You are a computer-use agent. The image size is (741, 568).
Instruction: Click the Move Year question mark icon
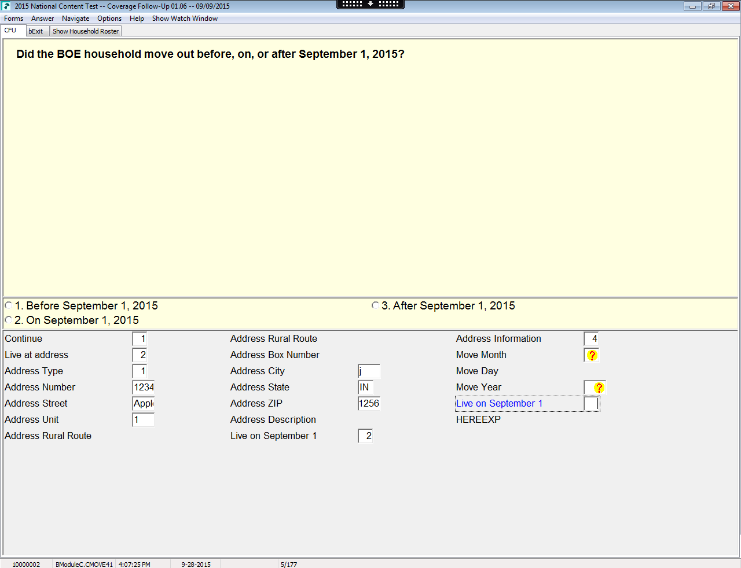coord(599,388)
